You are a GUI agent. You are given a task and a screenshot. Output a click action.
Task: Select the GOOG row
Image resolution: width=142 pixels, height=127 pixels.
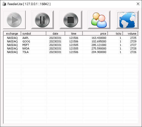coord(71,41)
